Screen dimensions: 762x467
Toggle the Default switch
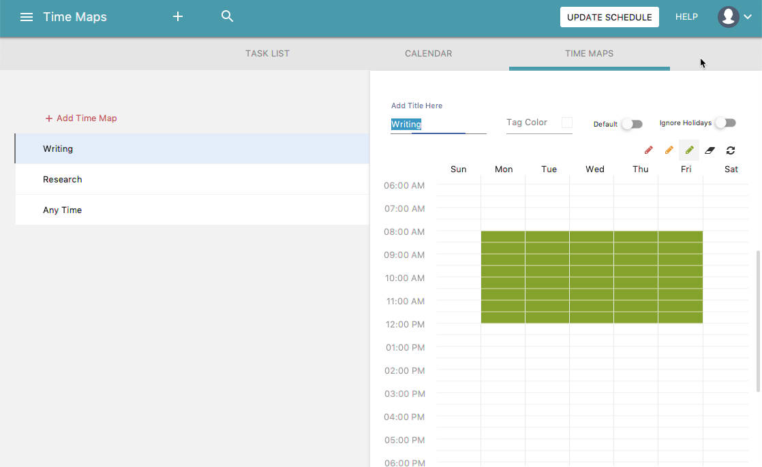(632, 124)
